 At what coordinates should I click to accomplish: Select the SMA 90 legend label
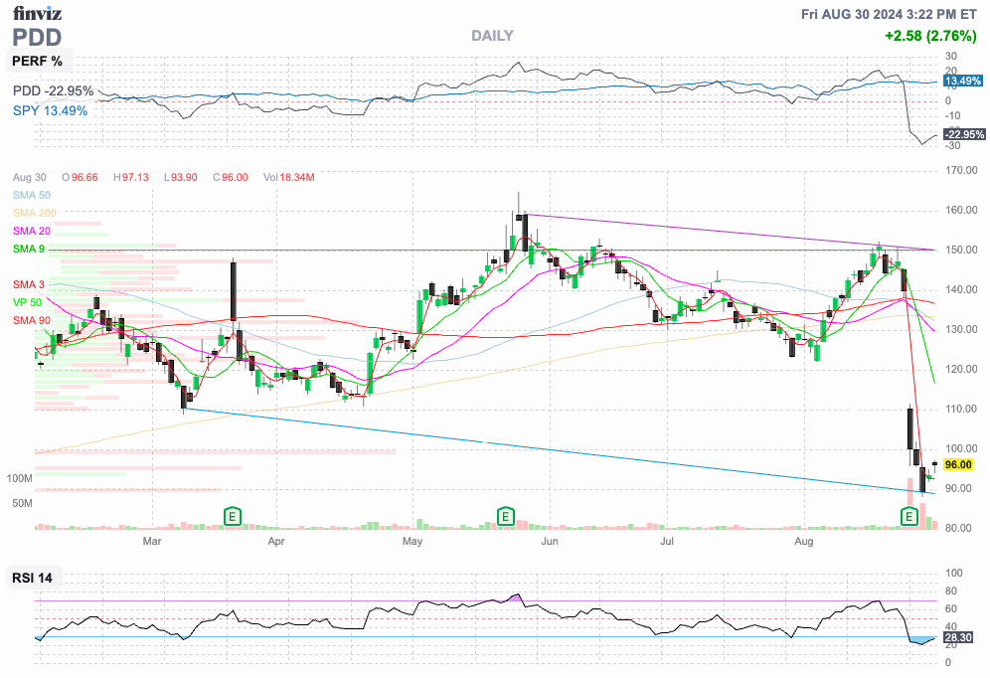(32, 321)
